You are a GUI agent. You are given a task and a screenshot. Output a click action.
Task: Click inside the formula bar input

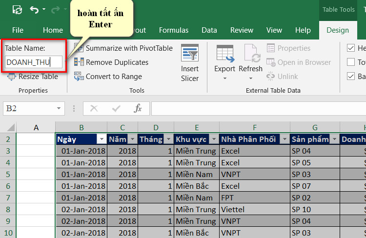click(x=259, y=108)
